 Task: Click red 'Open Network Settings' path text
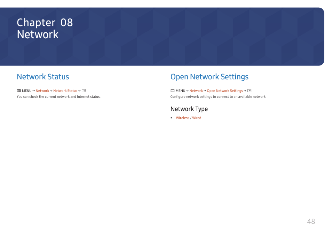[x=225, y=91]
